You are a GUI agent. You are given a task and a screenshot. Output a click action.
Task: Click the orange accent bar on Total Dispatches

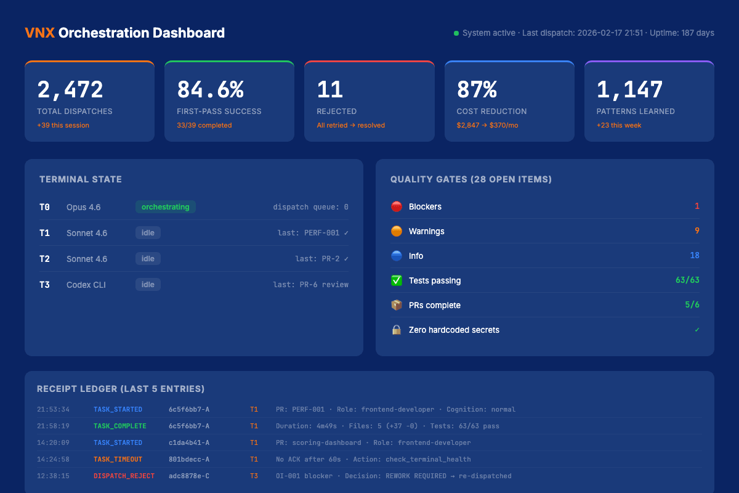[x=89, y=62]
